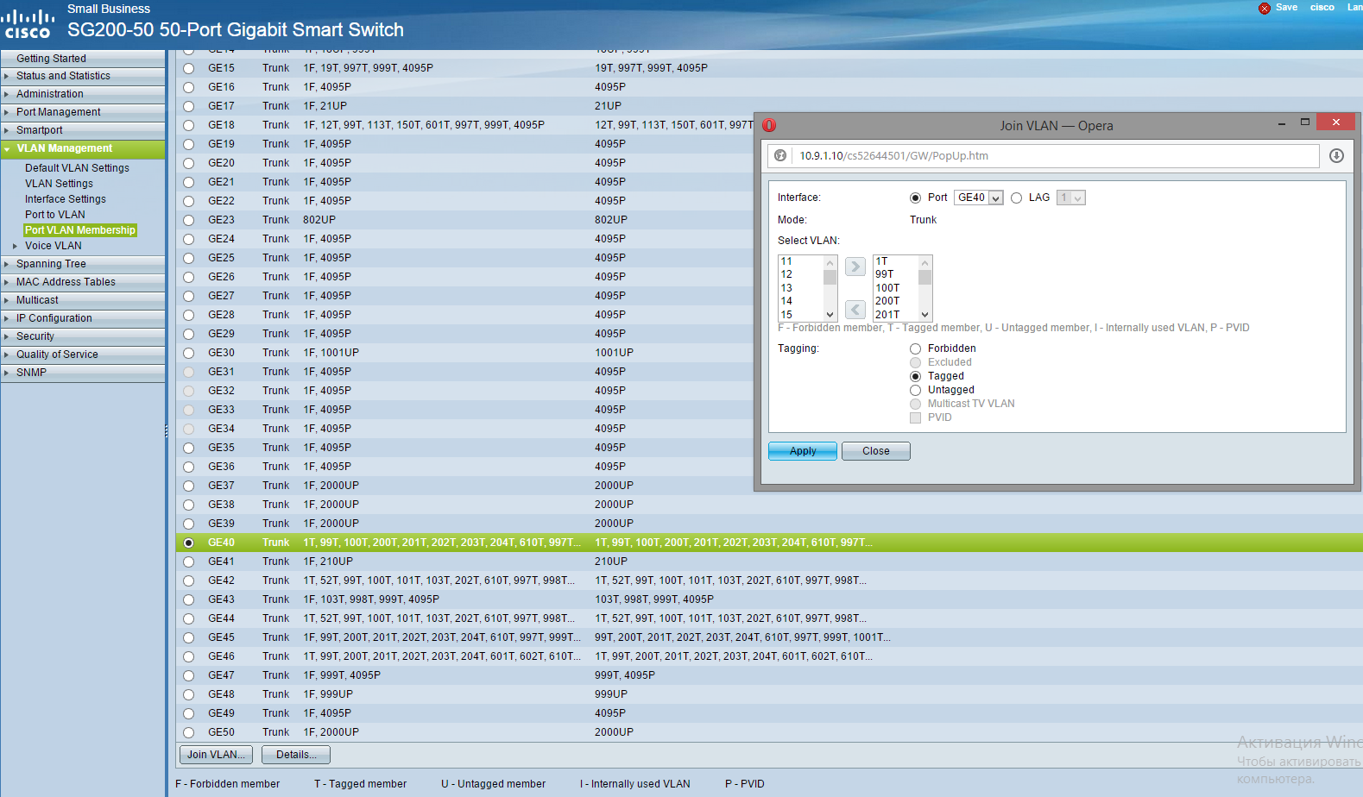Viewport: 1363px width, 797px height.
Task: Select the GE42 row radio button
Action: point(188,580)
